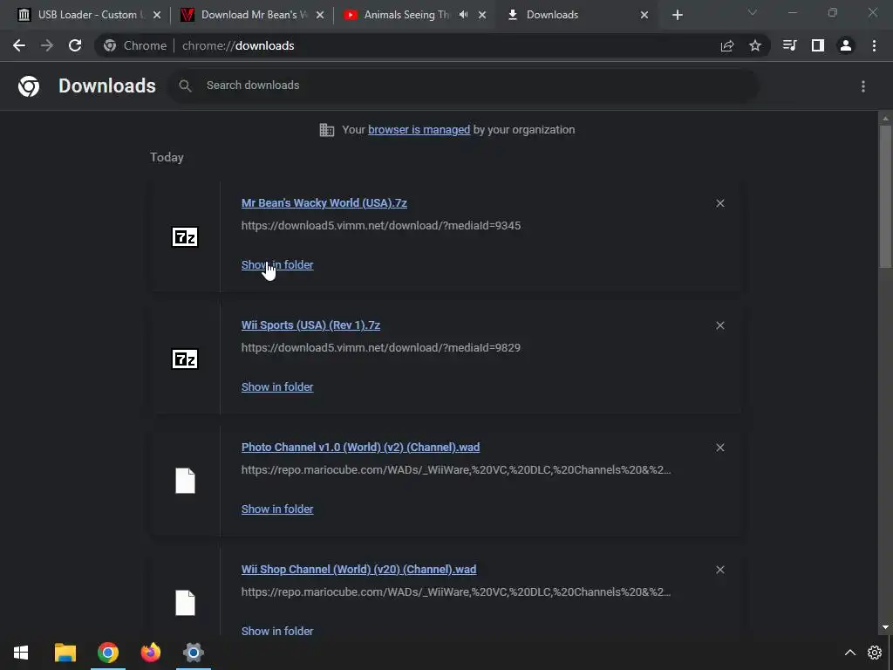Show Wii Shop Channel wad in folder

[277, 632]
